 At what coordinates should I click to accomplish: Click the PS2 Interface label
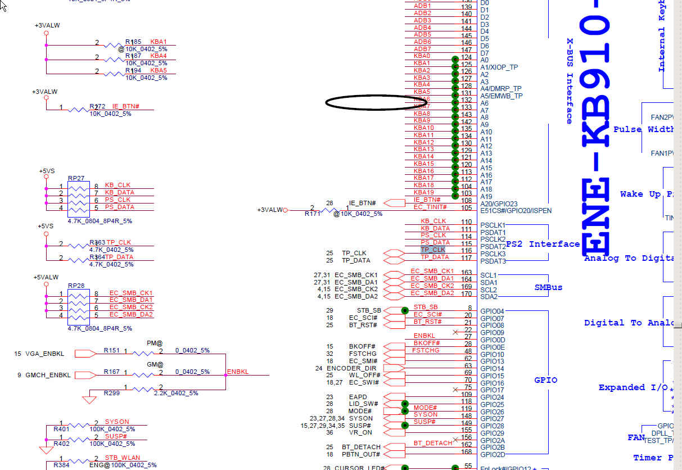click(543, 244)
